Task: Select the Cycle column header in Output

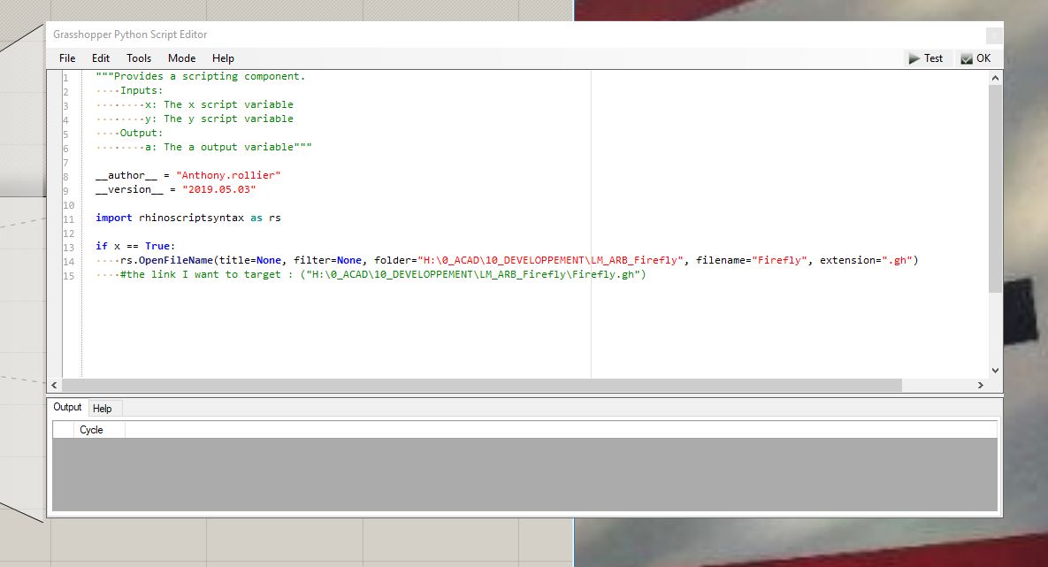Action: coord(92,429)
